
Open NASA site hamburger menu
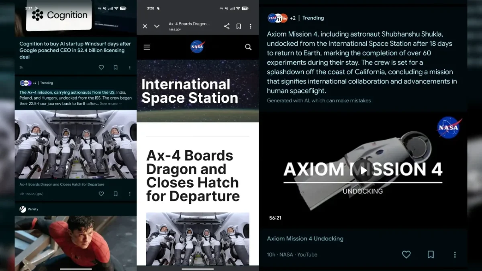[147, 47]
